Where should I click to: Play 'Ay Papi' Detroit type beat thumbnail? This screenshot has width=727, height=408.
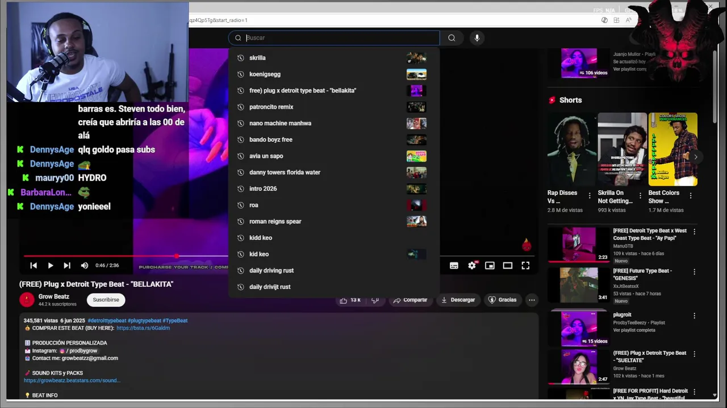[579, 245]
